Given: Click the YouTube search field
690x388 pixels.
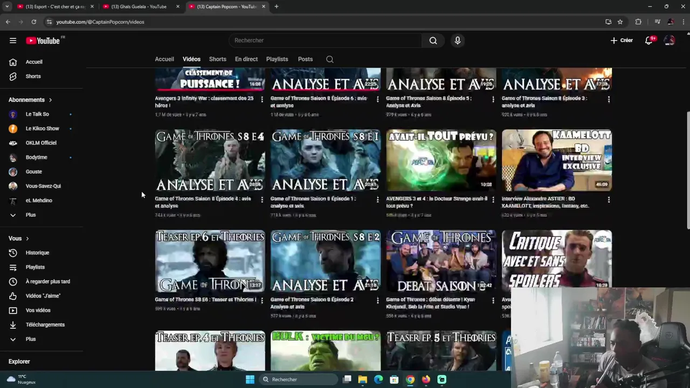Looking at the screenshot, I should pos(326,40).
